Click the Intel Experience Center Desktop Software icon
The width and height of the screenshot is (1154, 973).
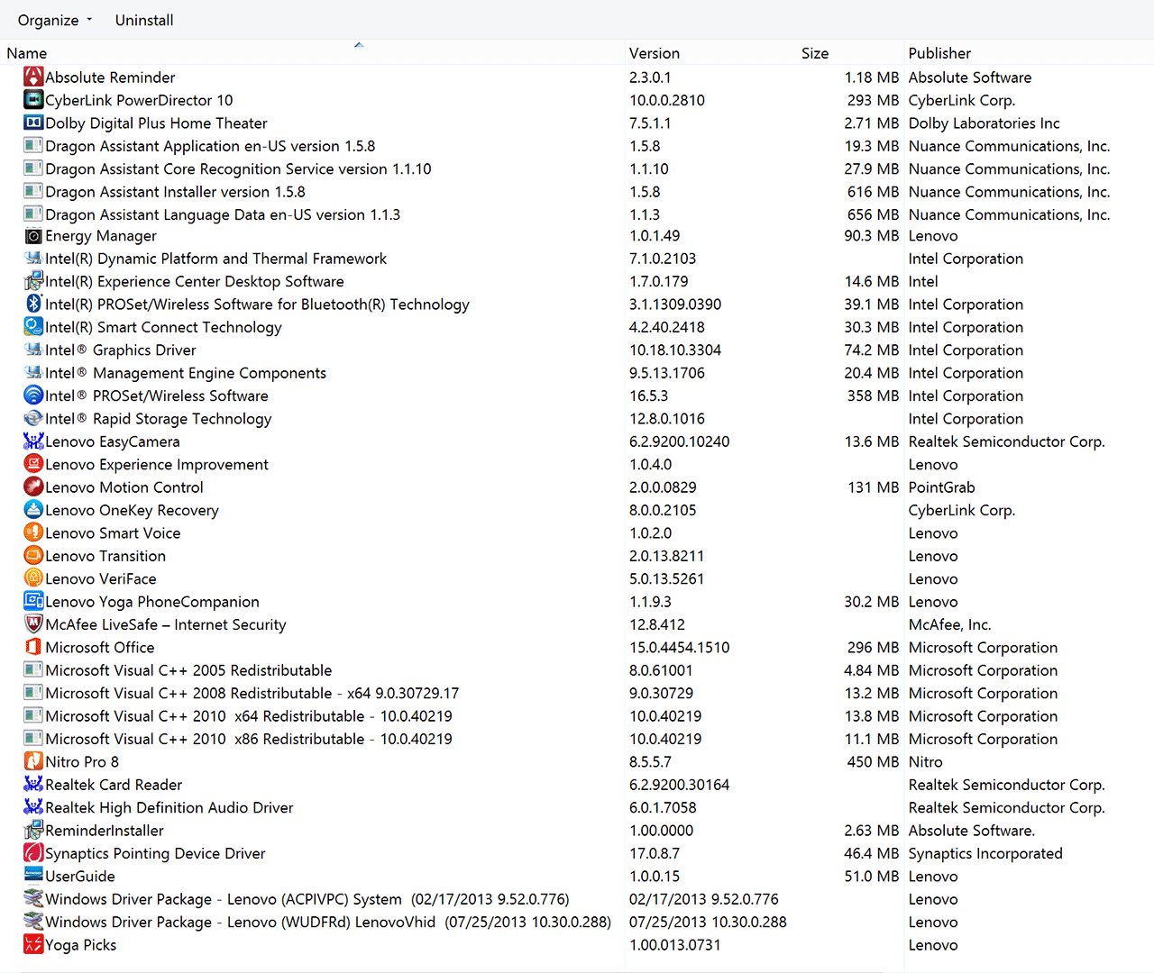click(x=33, y=281)
